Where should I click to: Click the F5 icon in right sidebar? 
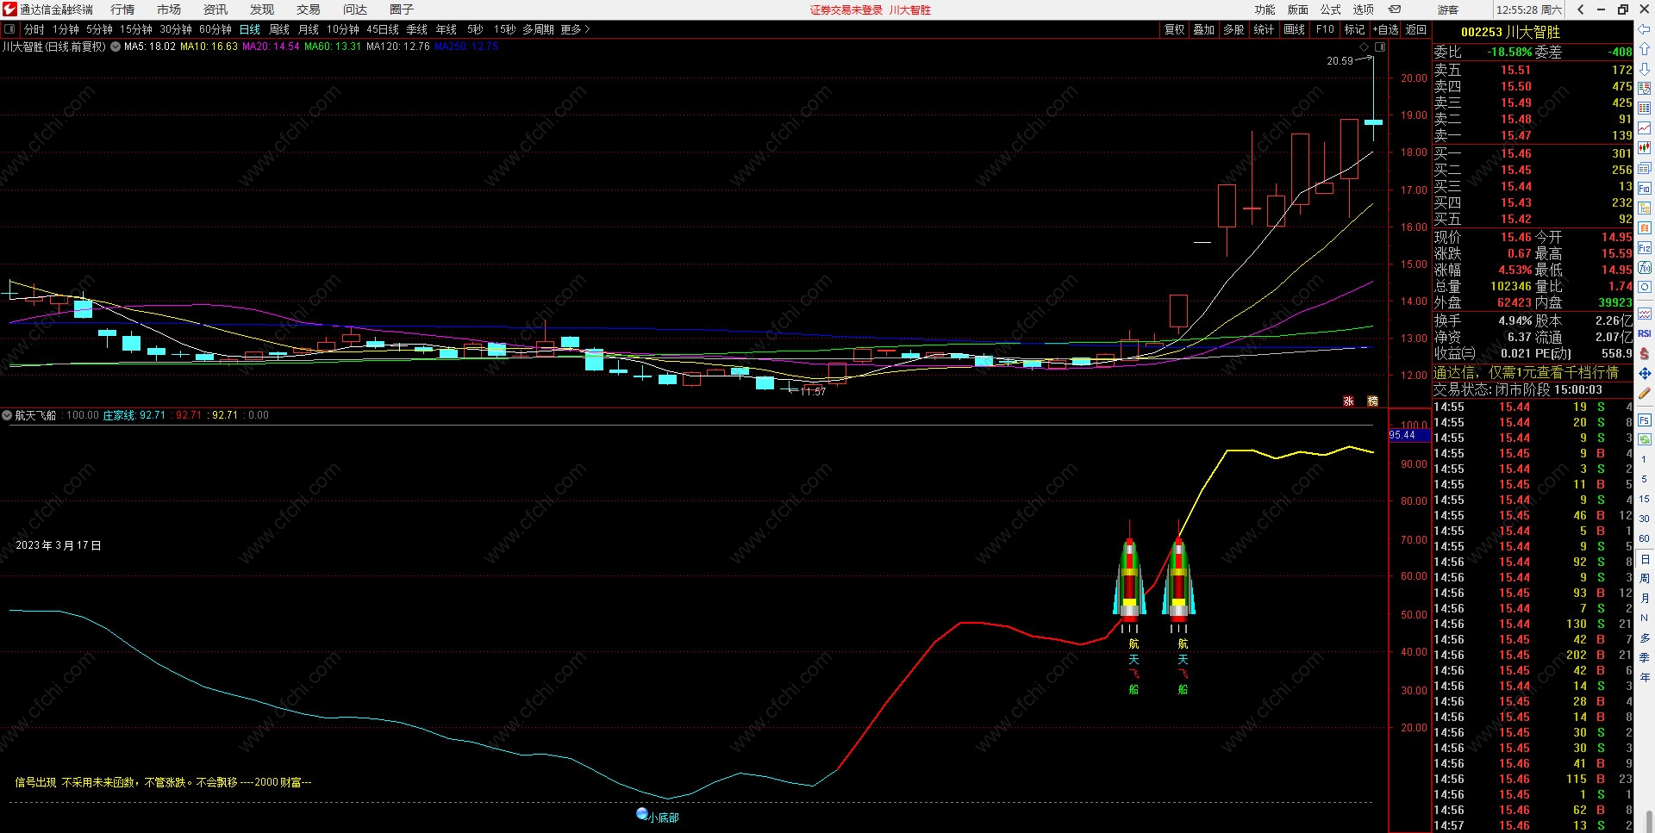tap(1645, 420)
